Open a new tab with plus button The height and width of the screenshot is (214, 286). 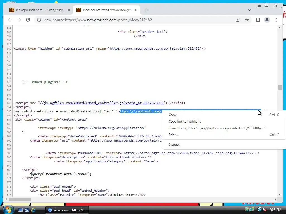[146, 10]
